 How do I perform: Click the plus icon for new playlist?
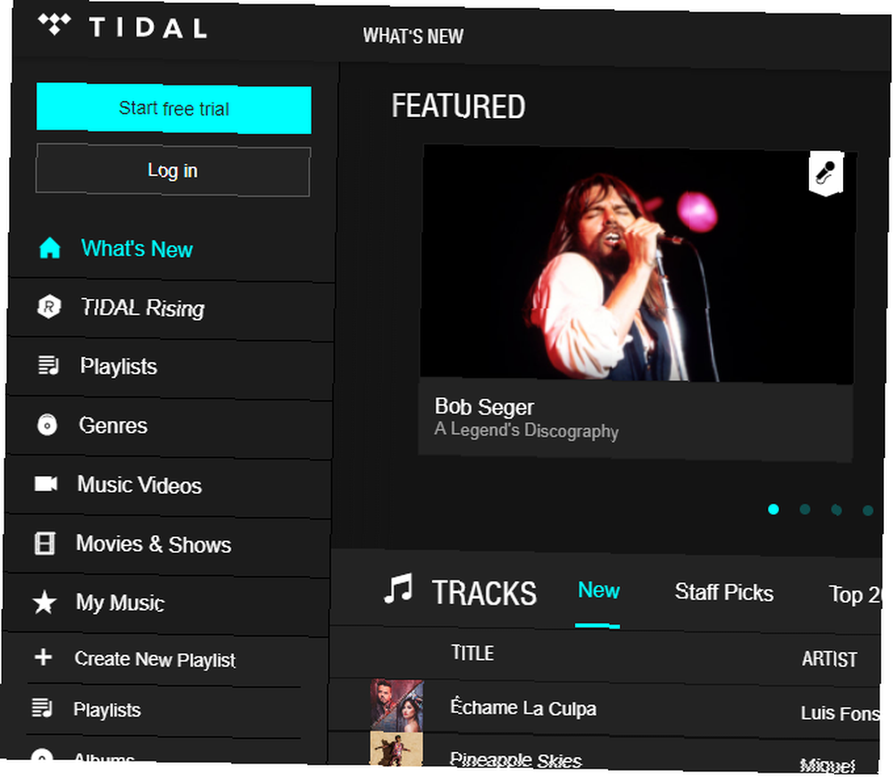pos(43,657)
